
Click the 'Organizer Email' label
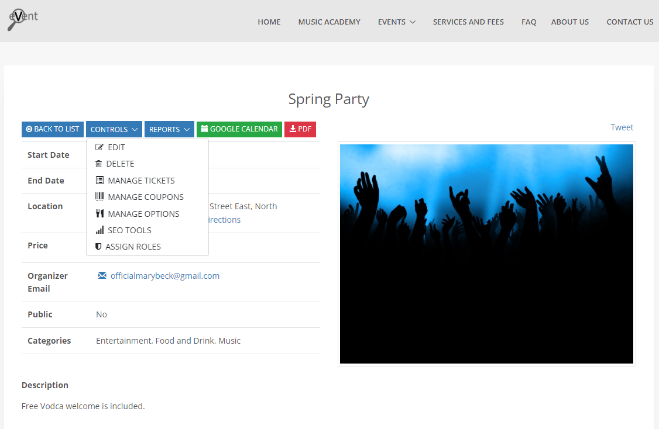(47, 282)
